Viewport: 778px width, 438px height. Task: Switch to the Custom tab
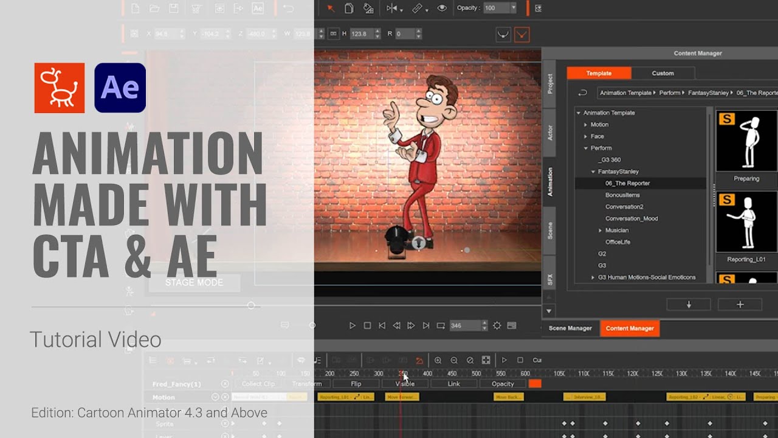coord(663,73)
